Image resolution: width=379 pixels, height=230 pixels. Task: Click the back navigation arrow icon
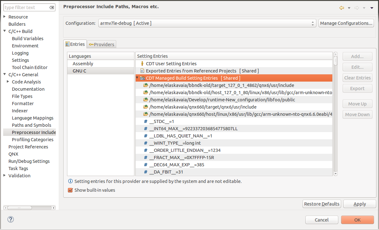342,8
